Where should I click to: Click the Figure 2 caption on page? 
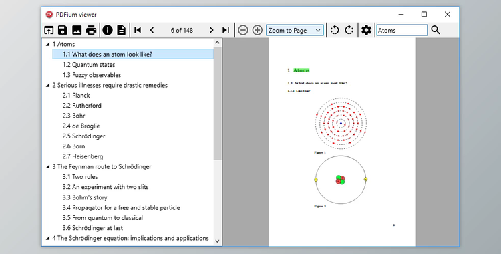[x=320, y=207]
